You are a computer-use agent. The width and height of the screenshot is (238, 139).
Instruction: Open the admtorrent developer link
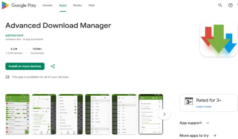[14, 35]
